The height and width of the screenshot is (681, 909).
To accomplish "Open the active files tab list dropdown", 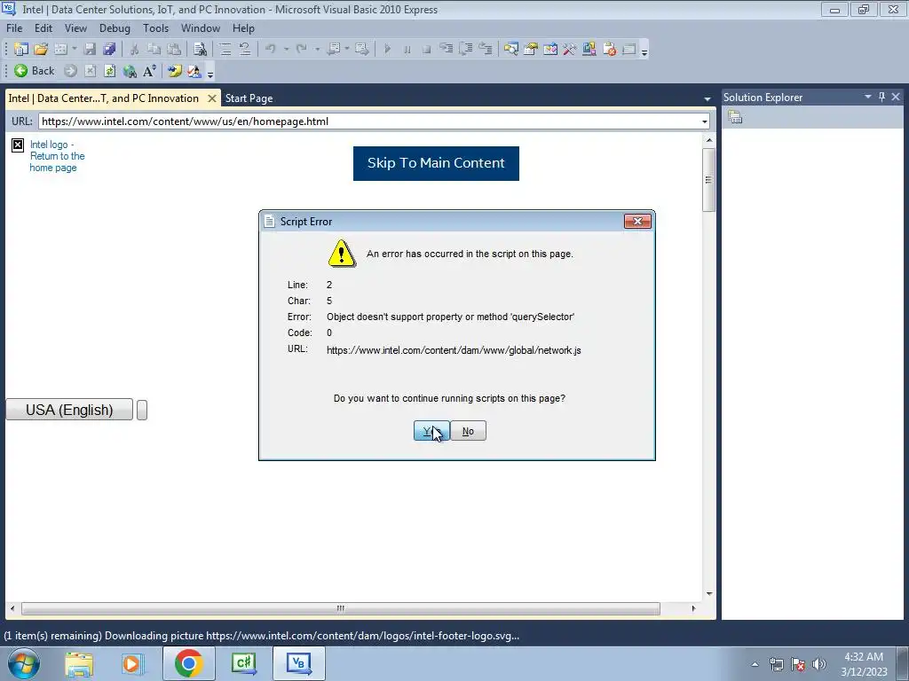I will coord(707,99).
